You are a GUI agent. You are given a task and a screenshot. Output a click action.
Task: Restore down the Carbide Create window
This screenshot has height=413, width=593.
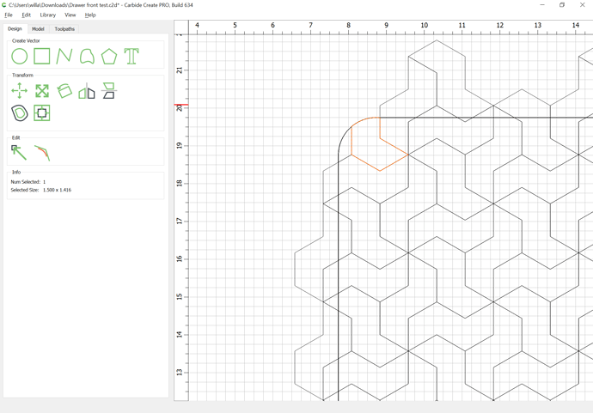tap(562, 5)
